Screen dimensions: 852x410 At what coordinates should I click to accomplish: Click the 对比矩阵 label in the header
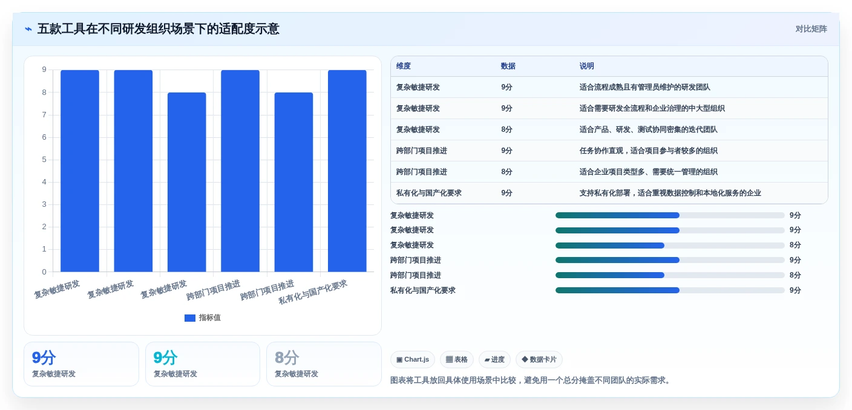pos(811,29)
